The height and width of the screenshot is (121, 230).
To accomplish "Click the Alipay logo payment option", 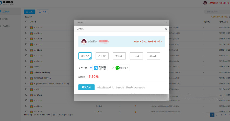I will tap(100, 68).
